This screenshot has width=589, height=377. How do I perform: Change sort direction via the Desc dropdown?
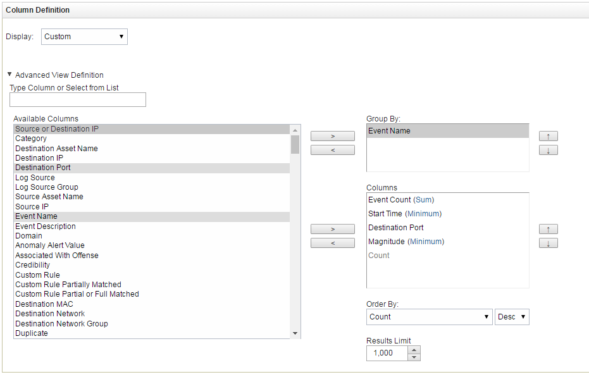coord(512,316)
